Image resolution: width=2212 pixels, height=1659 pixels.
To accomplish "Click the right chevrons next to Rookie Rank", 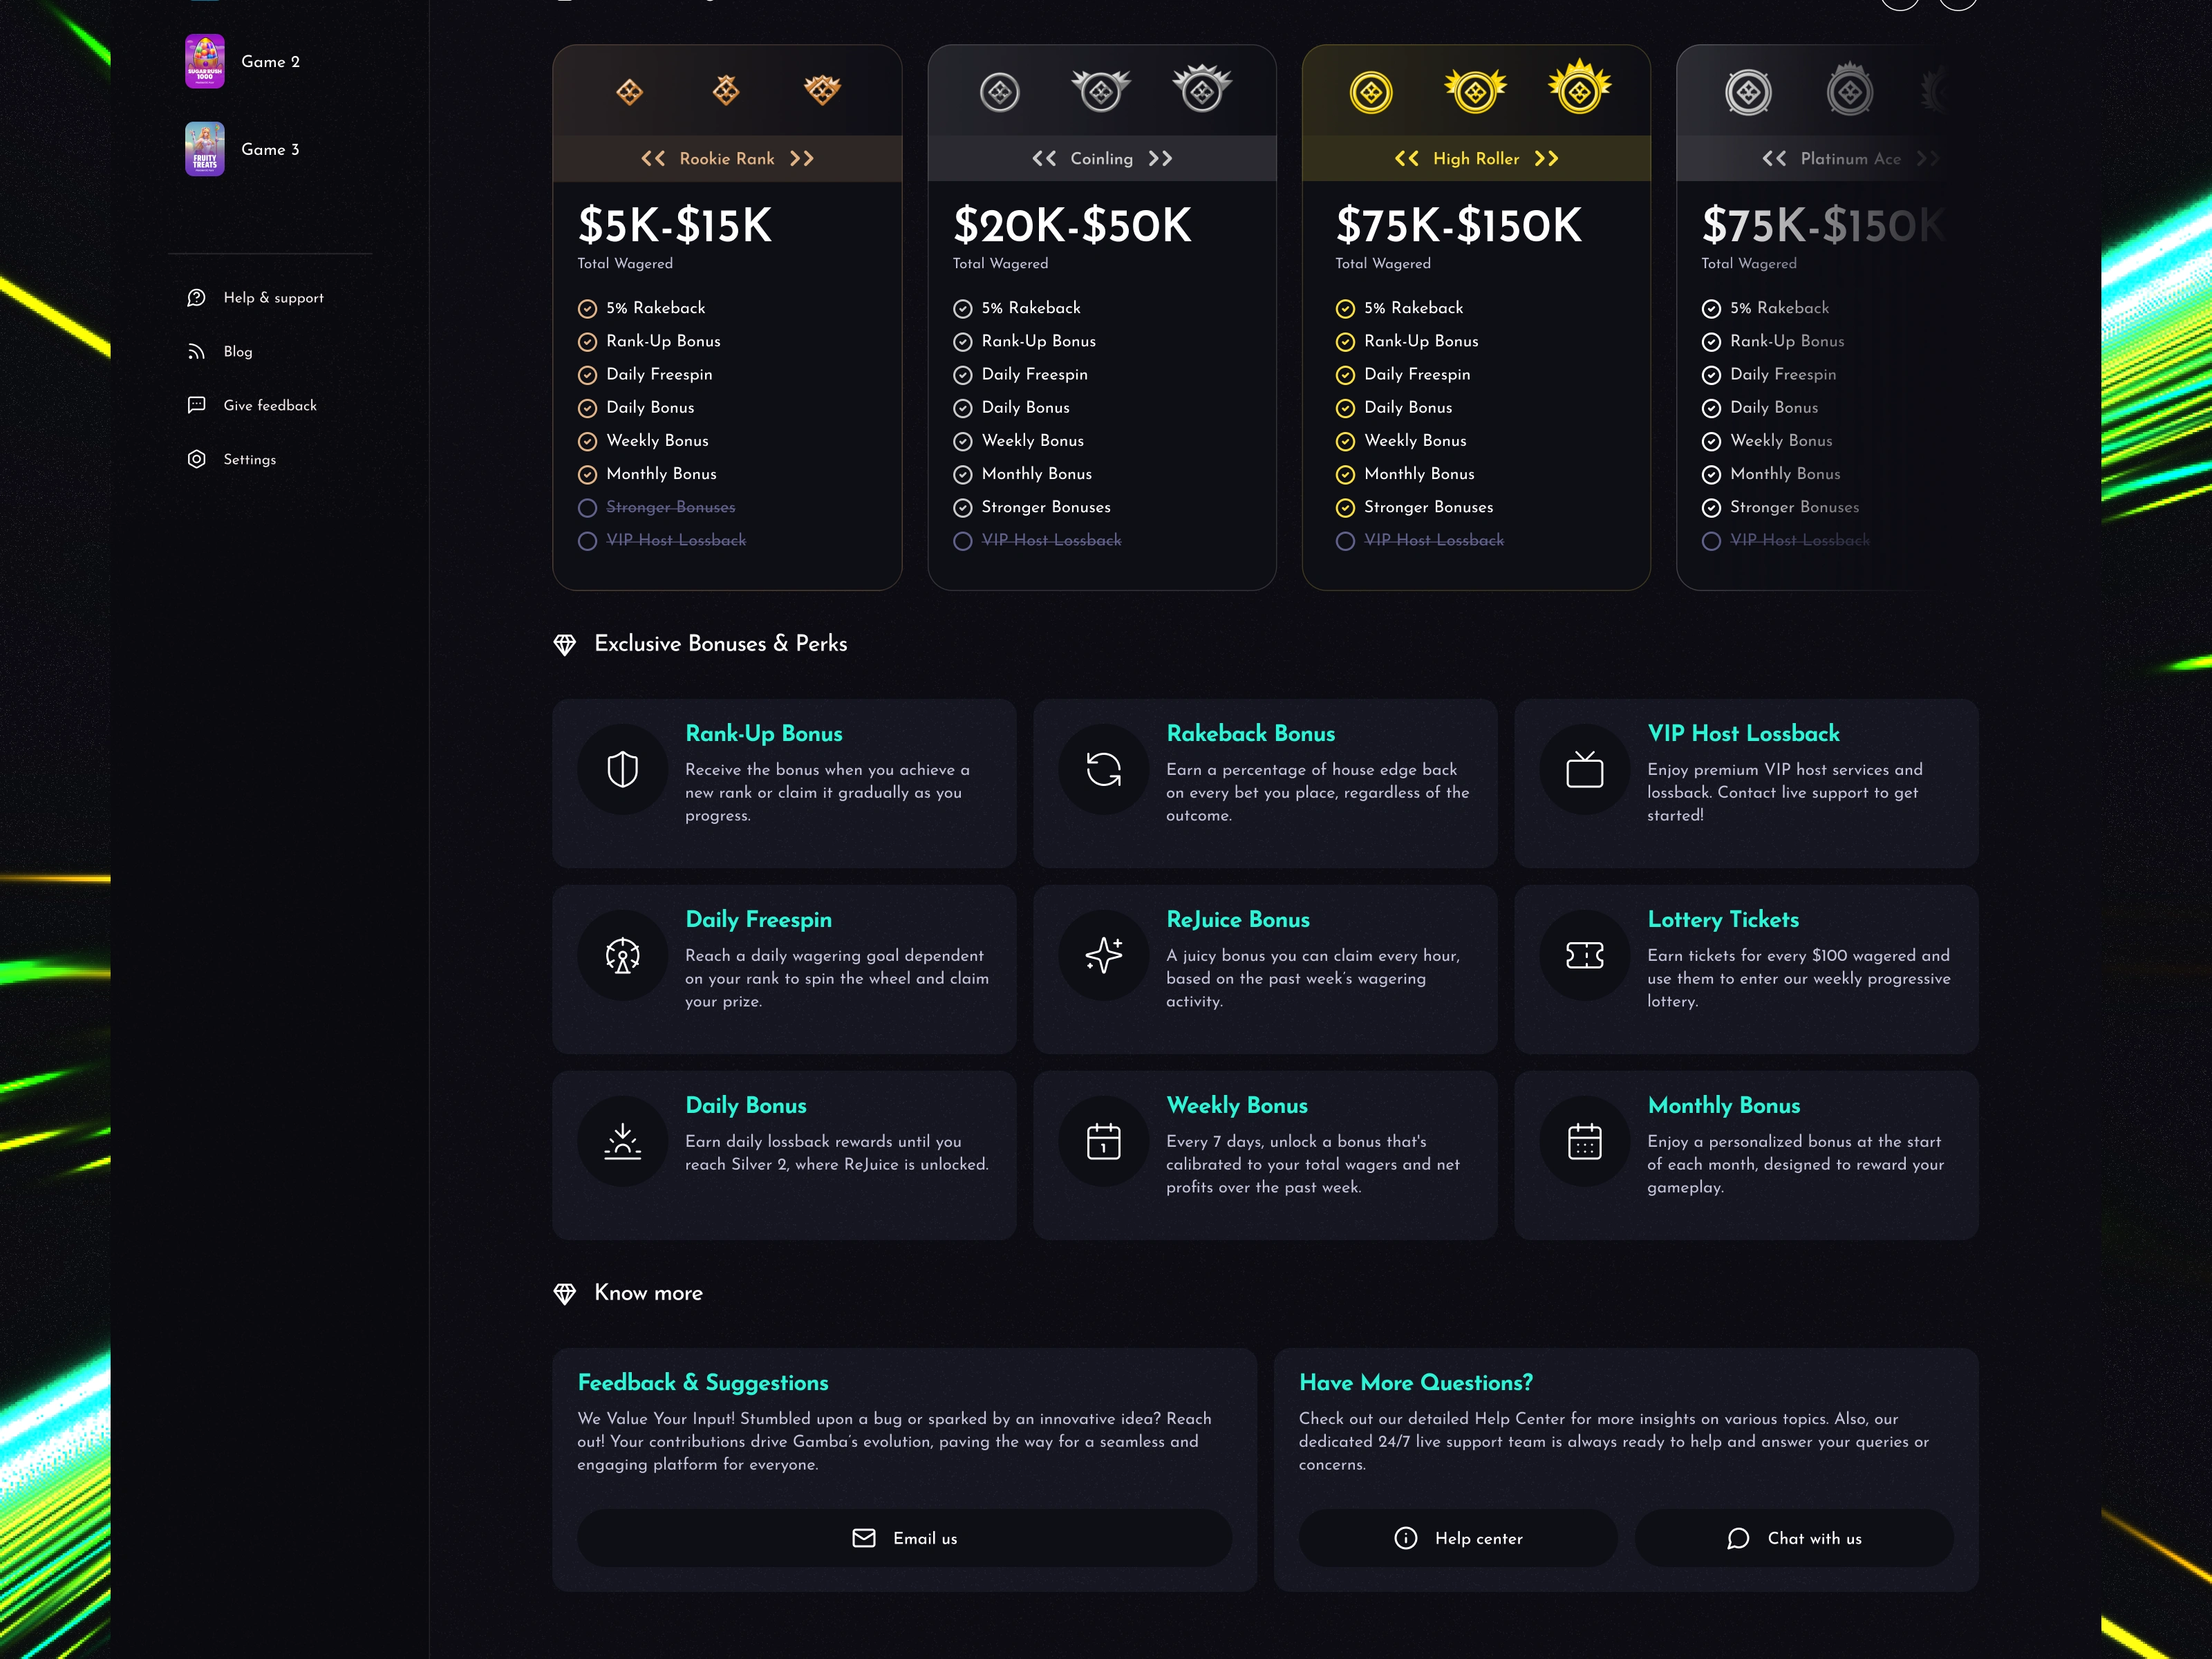I will [801, 159].
